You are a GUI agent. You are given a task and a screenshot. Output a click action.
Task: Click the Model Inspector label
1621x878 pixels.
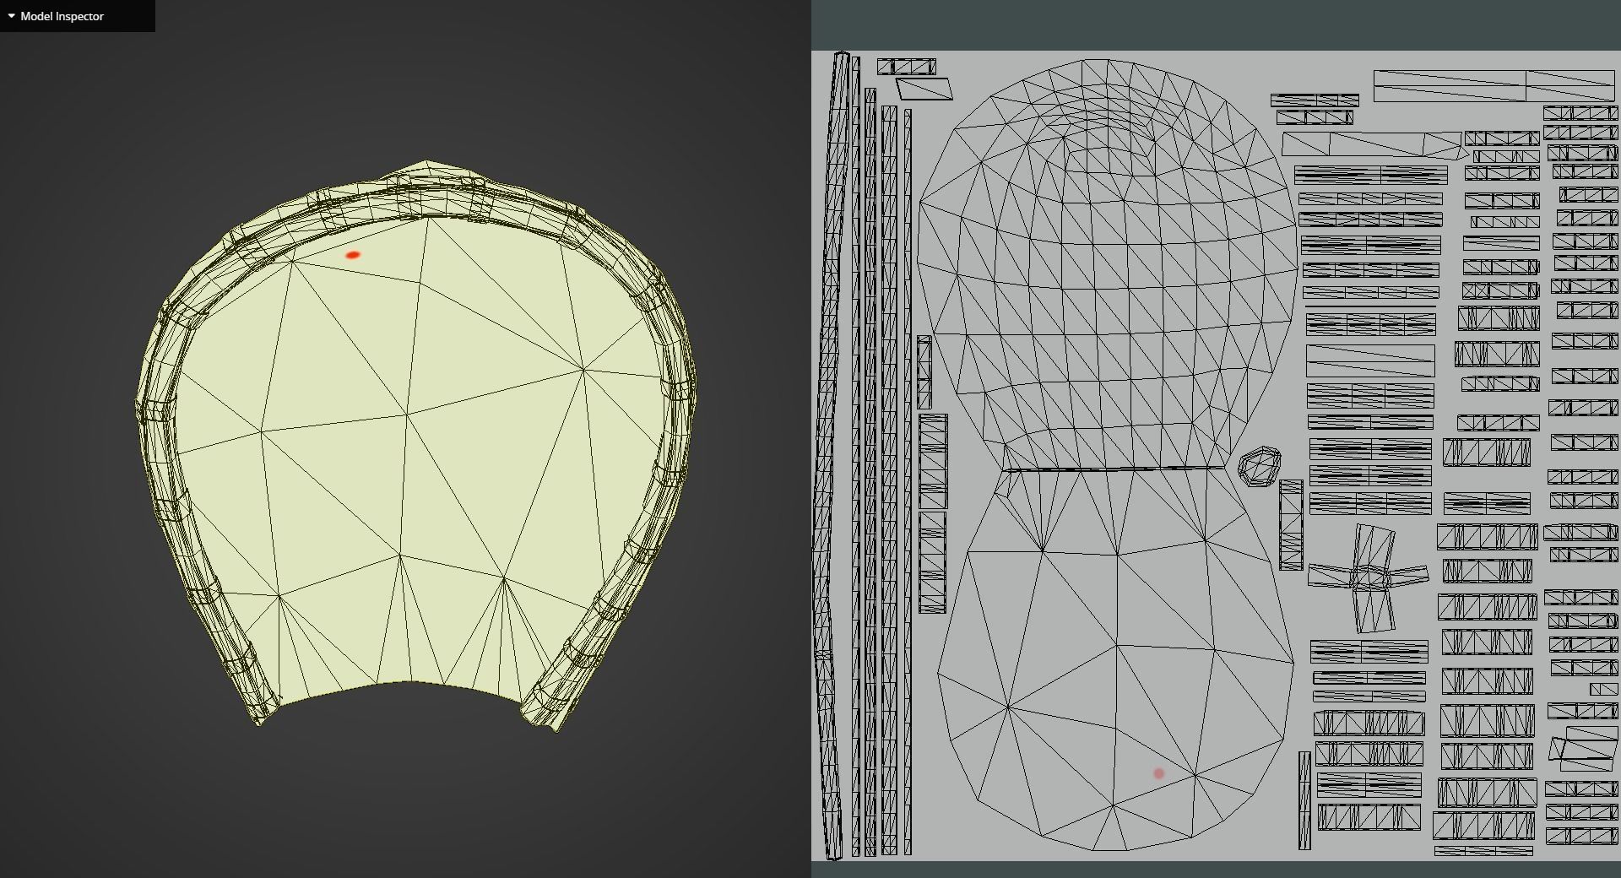(62, 16)
